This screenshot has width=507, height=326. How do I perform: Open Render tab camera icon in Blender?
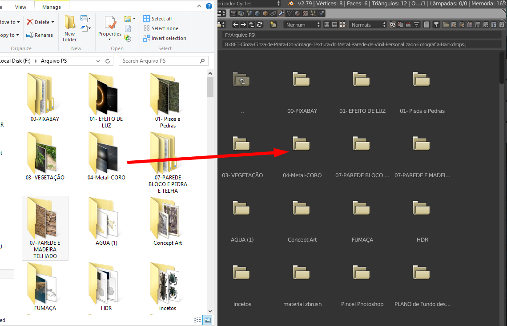233,13
